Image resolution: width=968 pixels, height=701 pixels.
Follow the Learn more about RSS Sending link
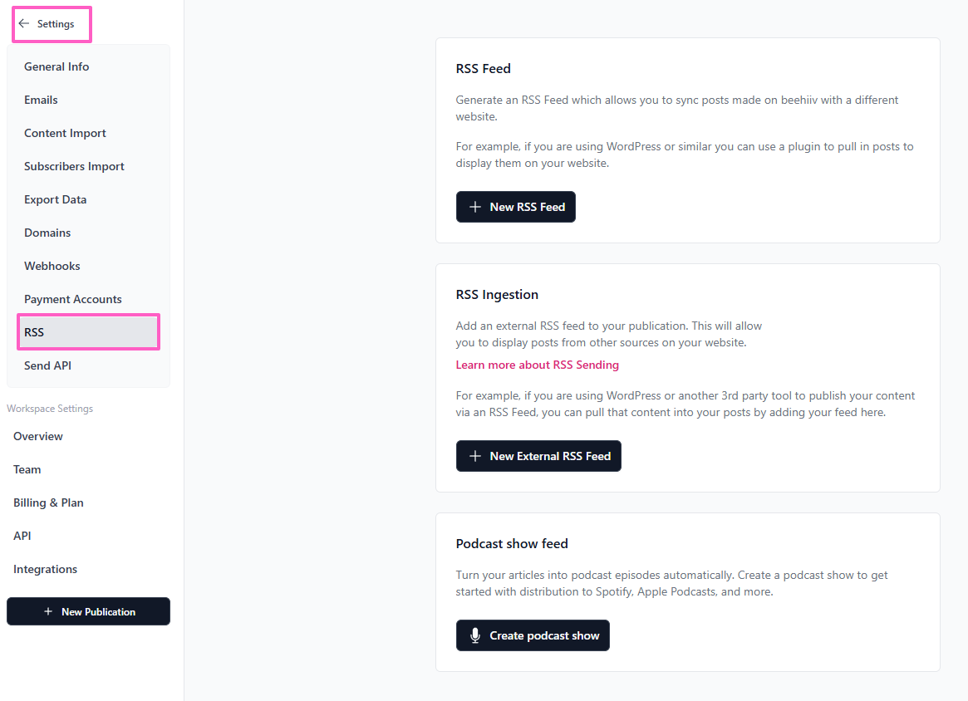[x=537, y=365]
